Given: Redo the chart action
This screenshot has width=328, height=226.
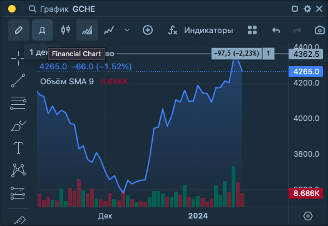Looking at the screenshot, I should click(x=297, y=31).
